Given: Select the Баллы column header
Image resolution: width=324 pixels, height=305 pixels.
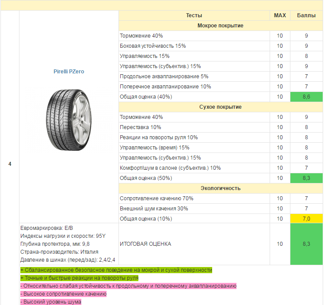Looking at the screenshot, I should point(306,15).
